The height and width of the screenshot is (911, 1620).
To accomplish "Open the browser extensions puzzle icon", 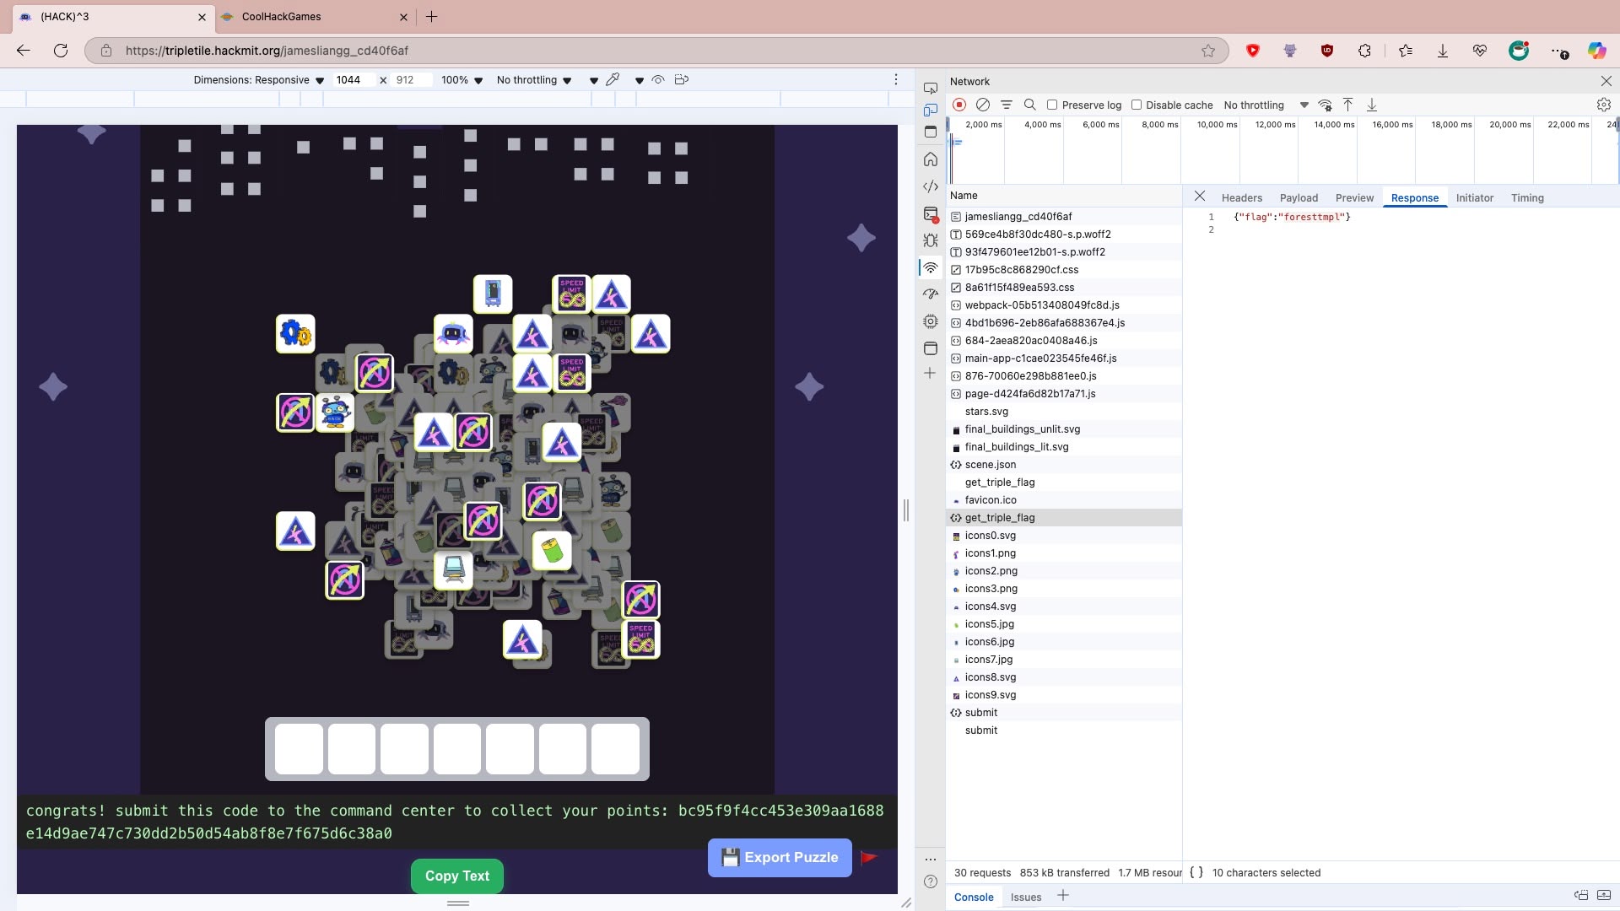I will pyautogui.click(x=1364, y=51).
